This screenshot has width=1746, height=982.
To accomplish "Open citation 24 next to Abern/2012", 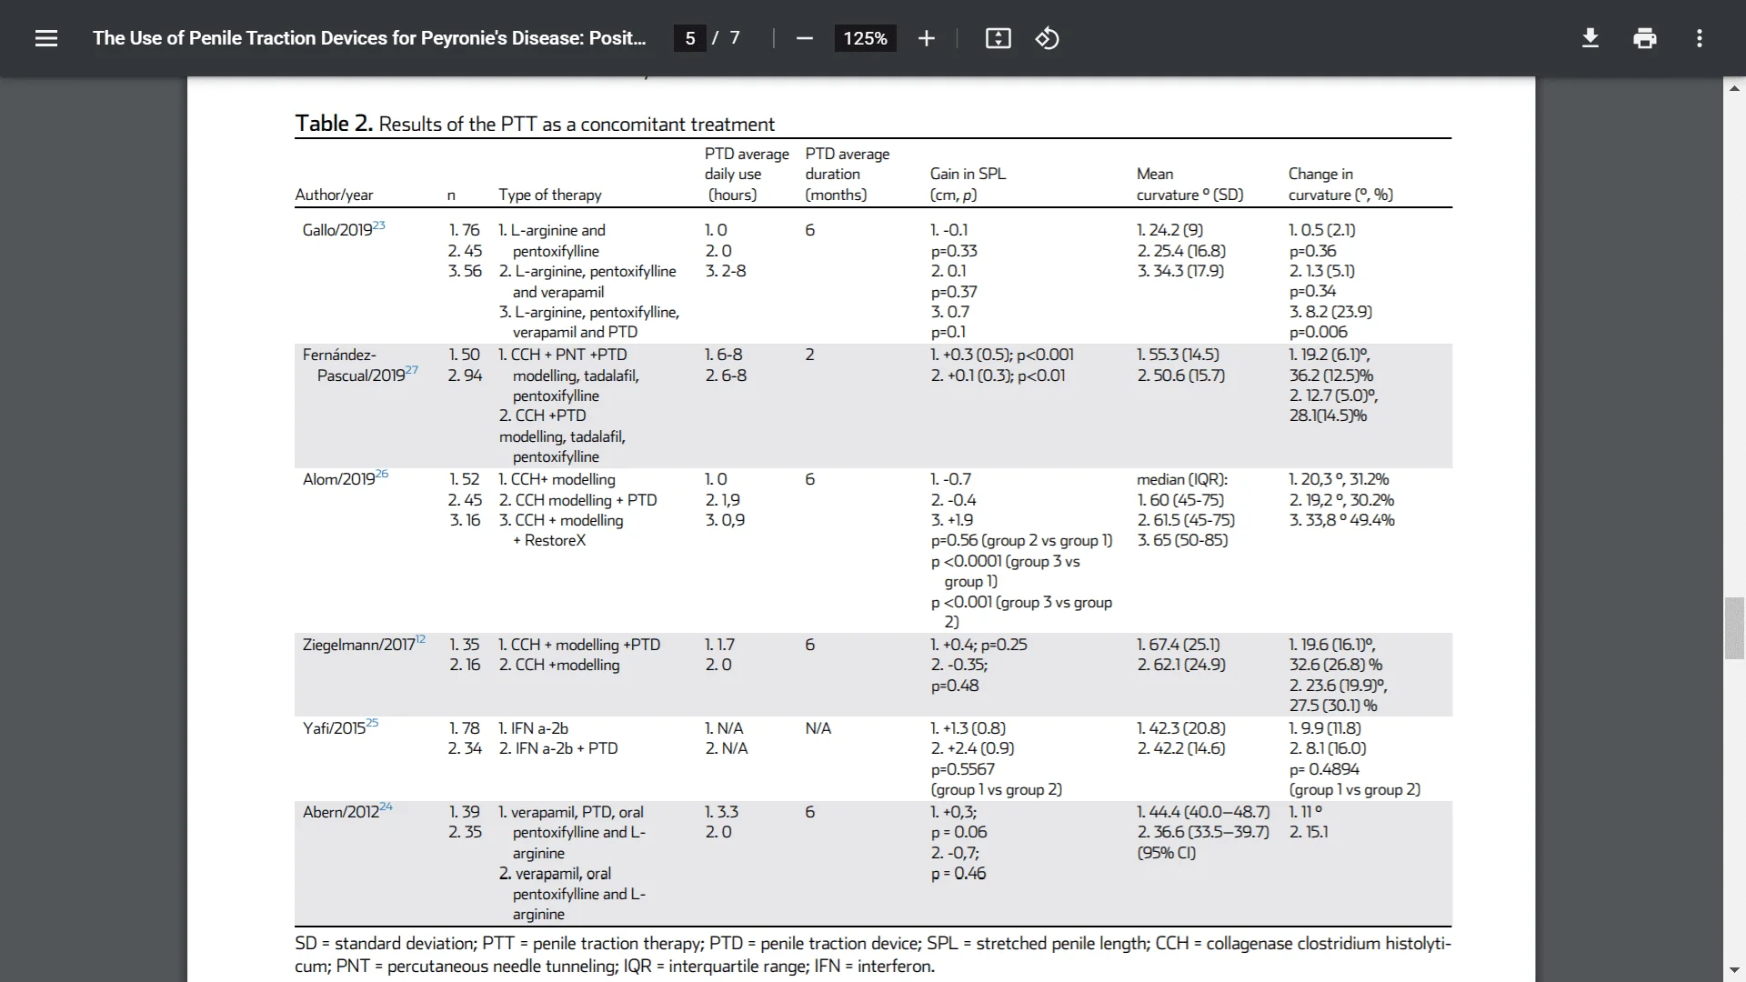I will coord(386,807).
